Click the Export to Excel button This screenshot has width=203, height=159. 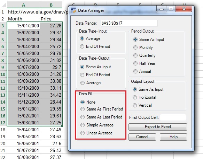pos(158,127)
